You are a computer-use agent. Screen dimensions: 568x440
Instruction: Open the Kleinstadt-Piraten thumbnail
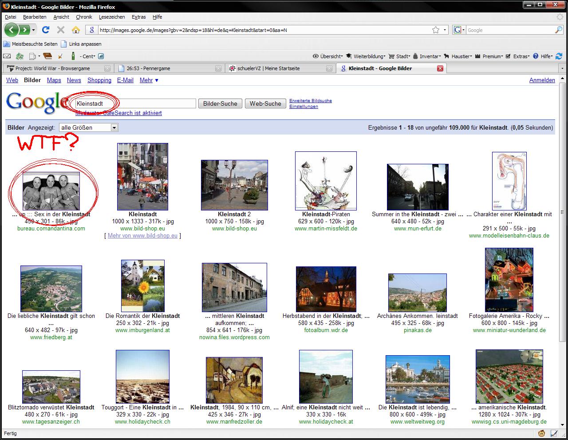326,181
